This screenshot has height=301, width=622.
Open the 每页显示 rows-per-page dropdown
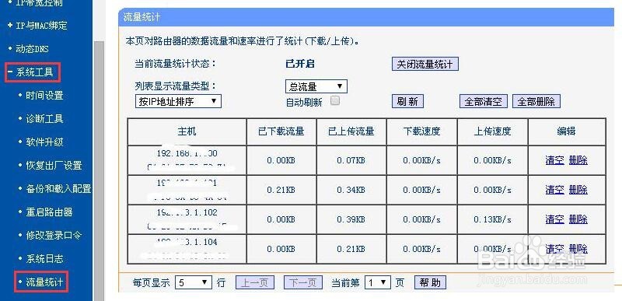pos(194,283)
